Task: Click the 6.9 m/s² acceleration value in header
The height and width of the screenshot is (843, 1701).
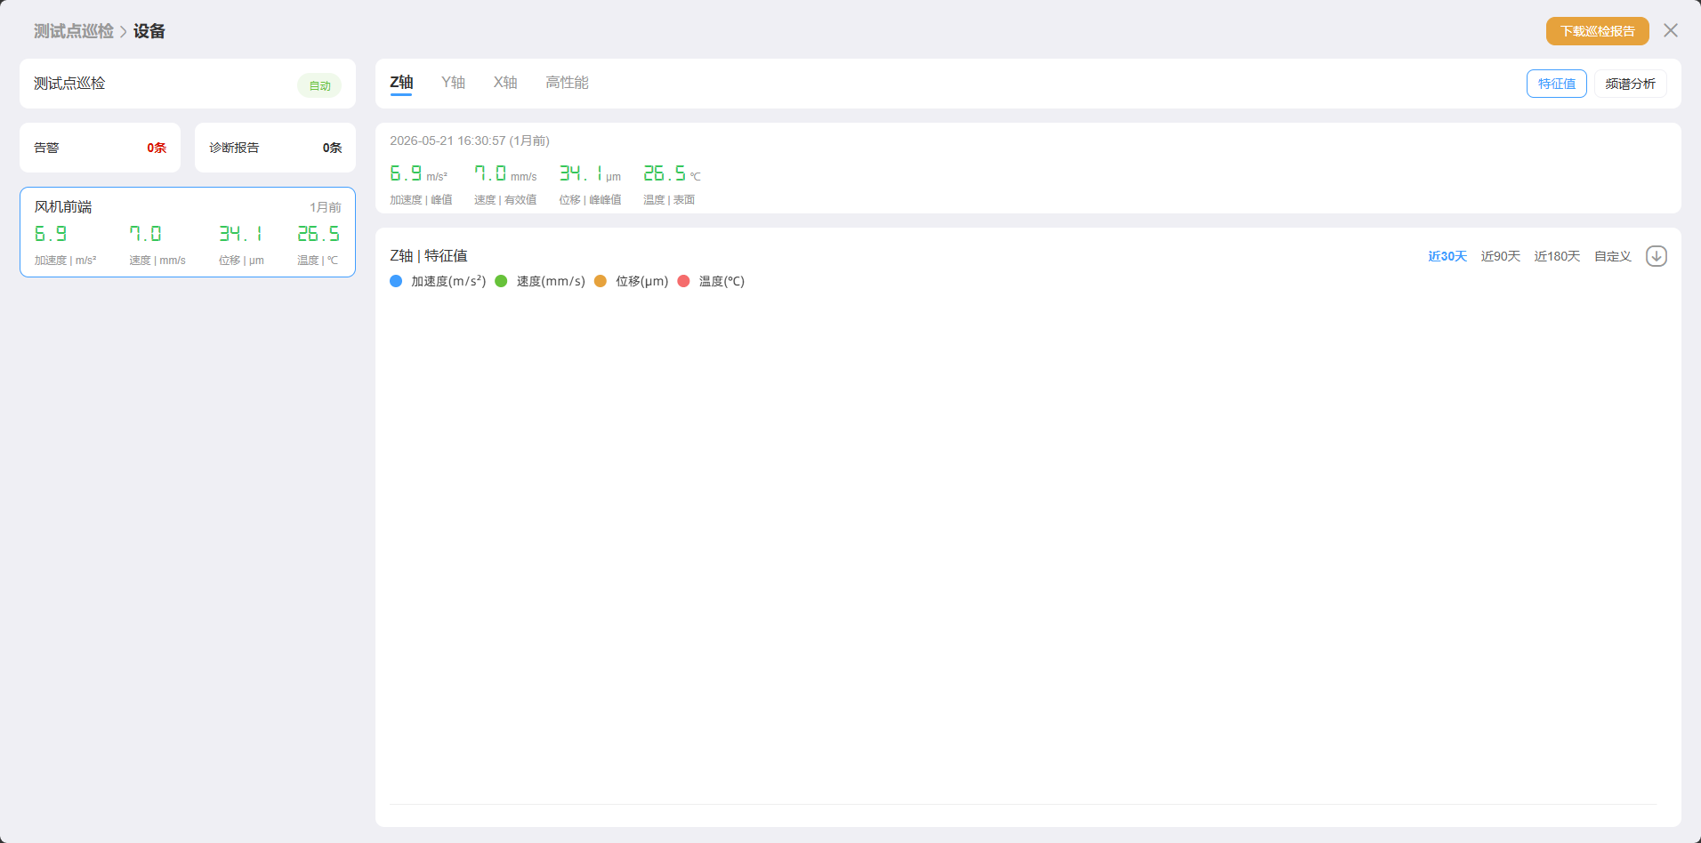Action: (x=418, y=173)
